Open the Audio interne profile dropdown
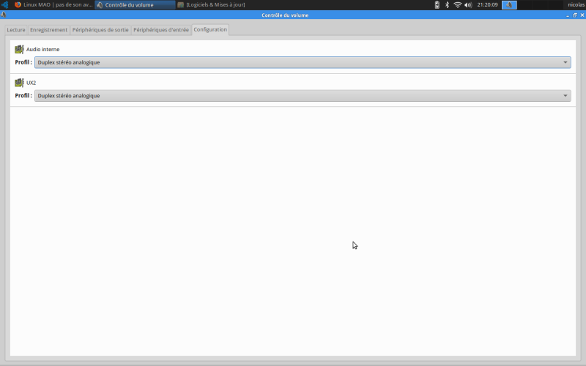 (303, 62)
